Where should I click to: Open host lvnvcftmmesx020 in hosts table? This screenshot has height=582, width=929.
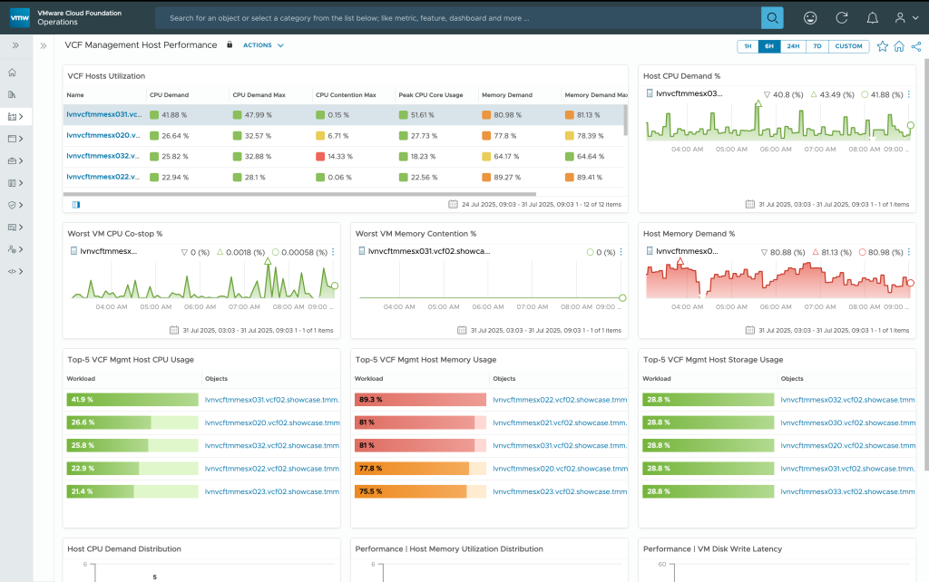(x=103, y=135)
